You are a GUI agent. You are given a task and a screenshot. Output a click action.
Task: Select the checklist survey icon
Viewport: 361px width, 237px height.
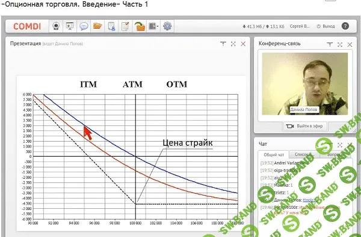pos(125,26)
